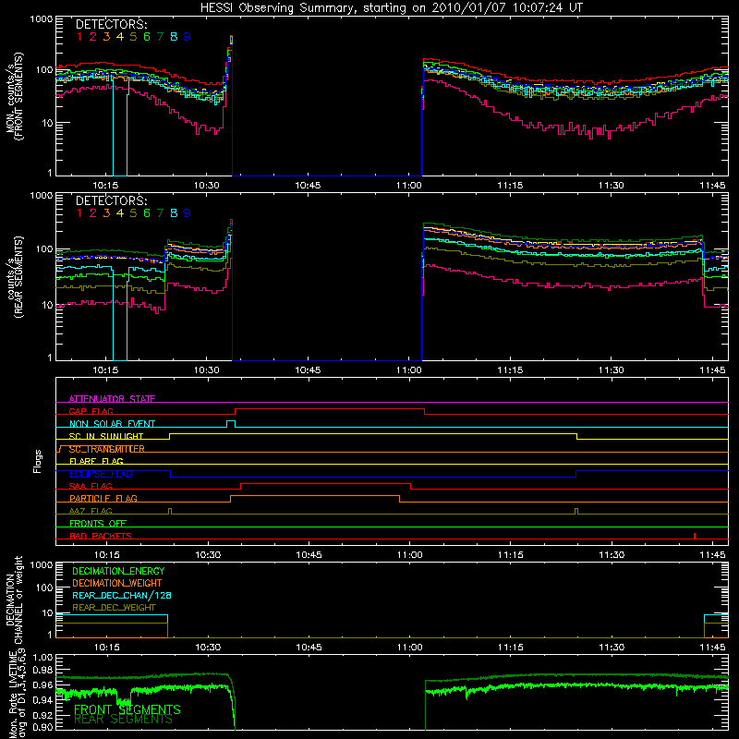
Task: Click the REAR_DEC_WEIGHT legend entry
Action: 114,608
